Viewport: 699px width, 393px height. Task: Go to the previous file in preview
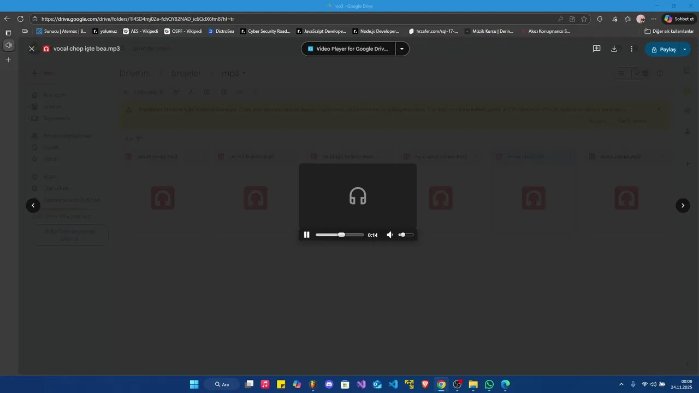[x=33, y=205]
